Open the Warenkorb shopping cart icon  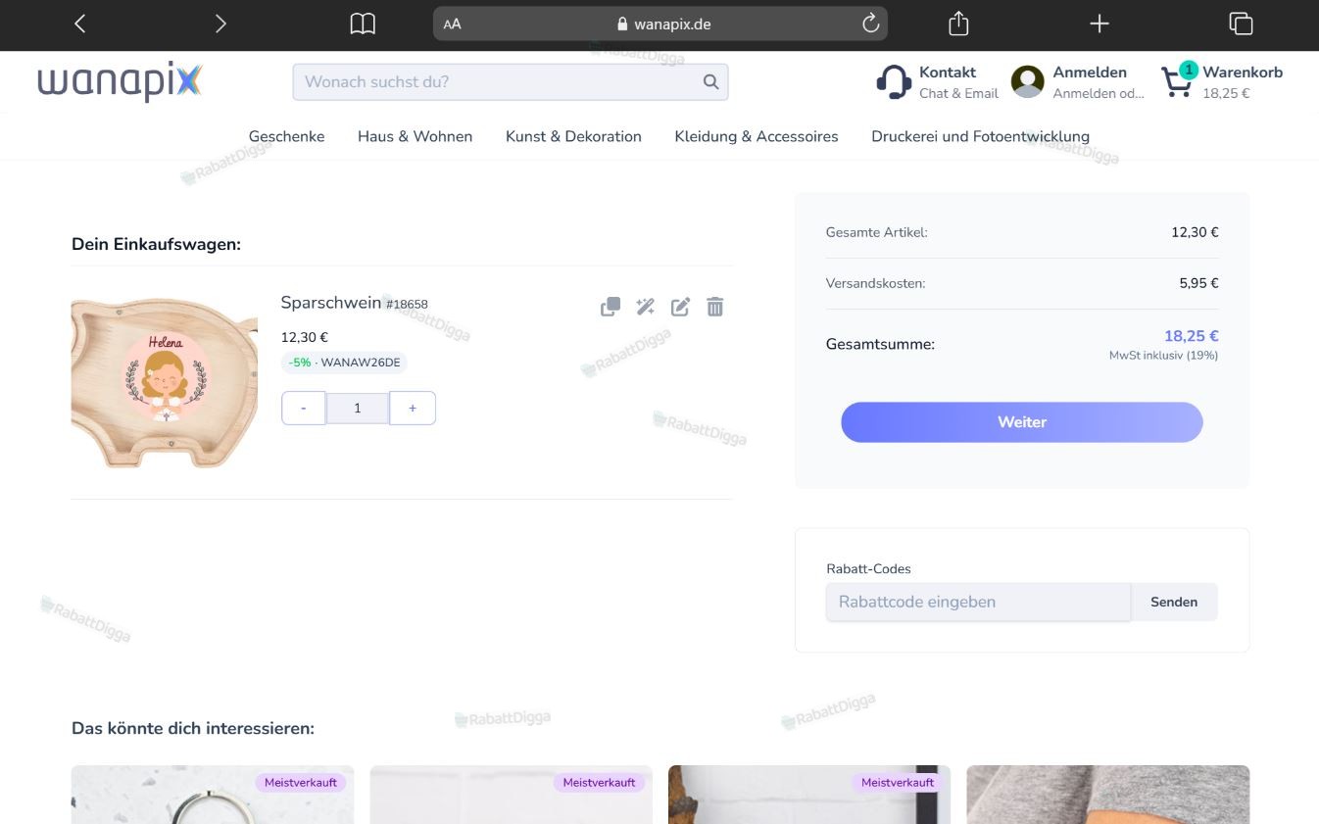[1179, 81]
